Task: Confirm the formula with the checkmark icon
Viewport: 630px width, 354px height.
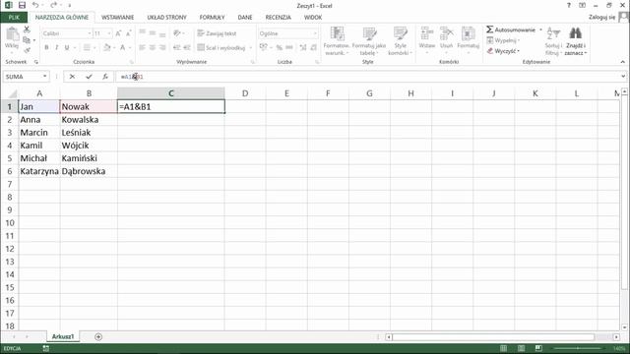Action: point(89,77)
